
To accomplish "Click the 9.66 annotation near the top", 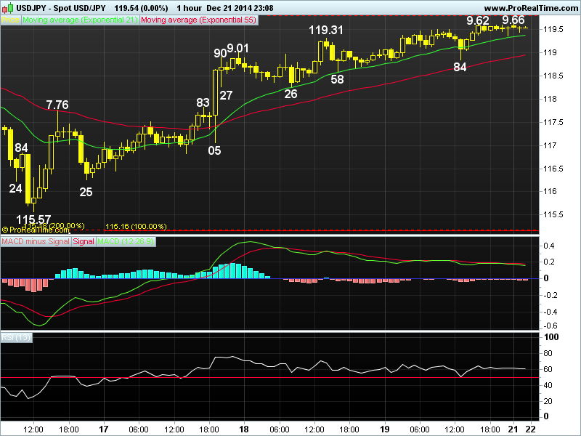I will tap(513, 20).
